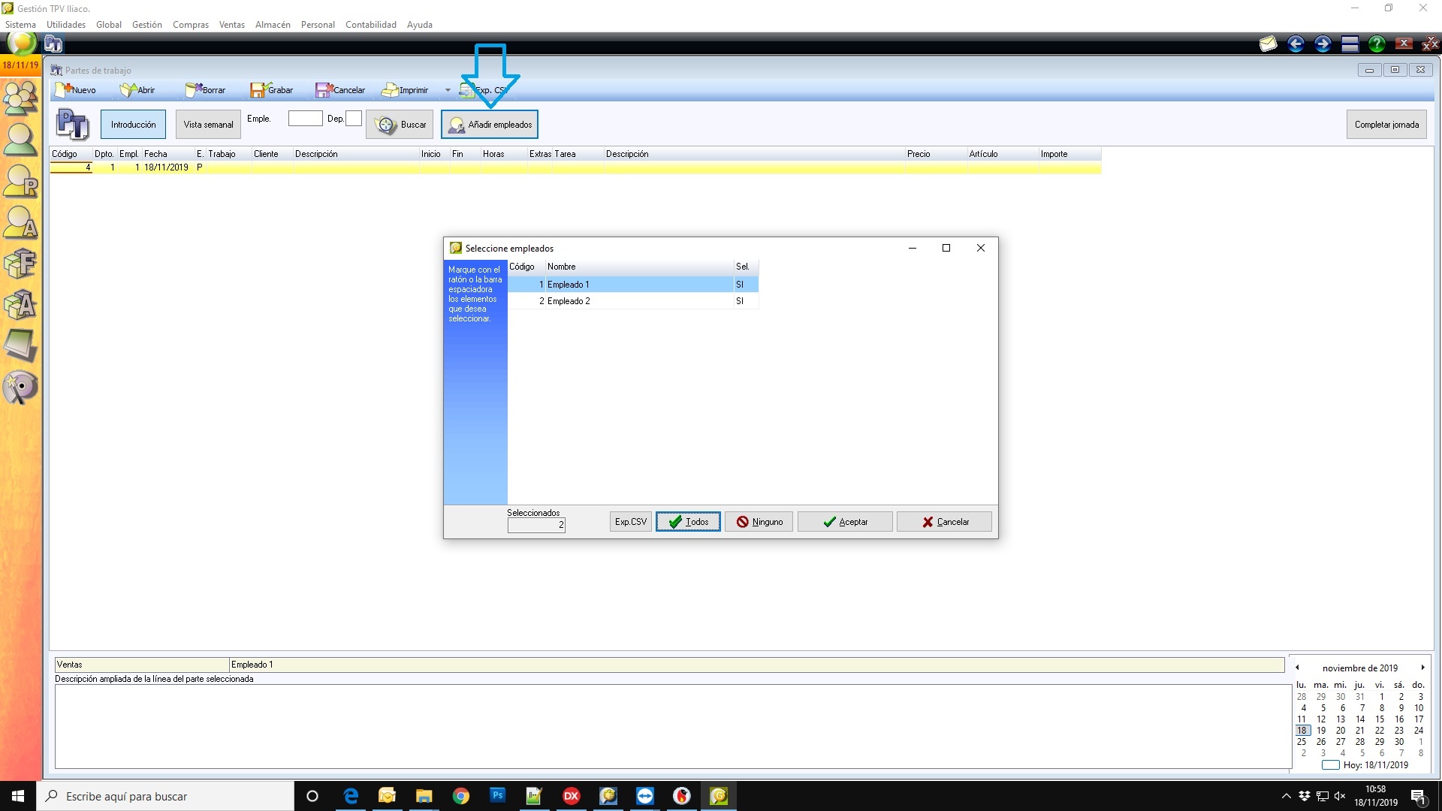Viewport: 1442px width, 811px height.
Task: Open the user with A badge icon
Action: (21, 222)
